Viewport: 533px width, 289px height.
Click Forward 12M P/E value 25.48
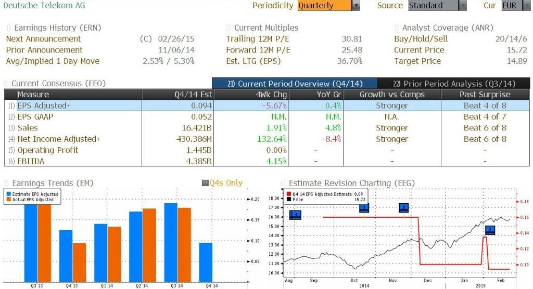352,50
